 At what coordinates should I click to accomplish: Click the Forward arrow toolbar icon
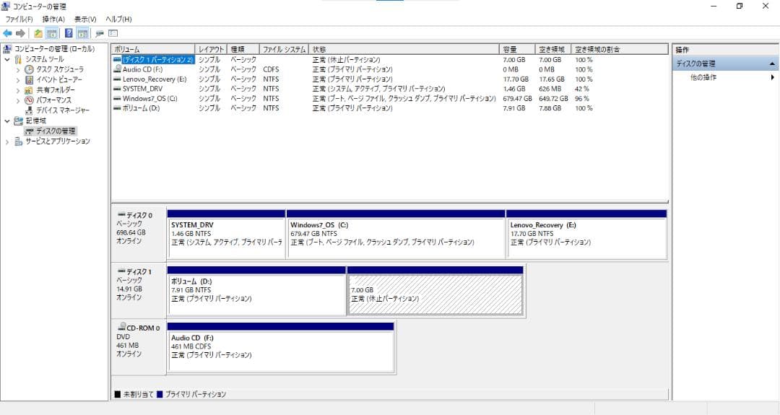[x=20, y=33]
